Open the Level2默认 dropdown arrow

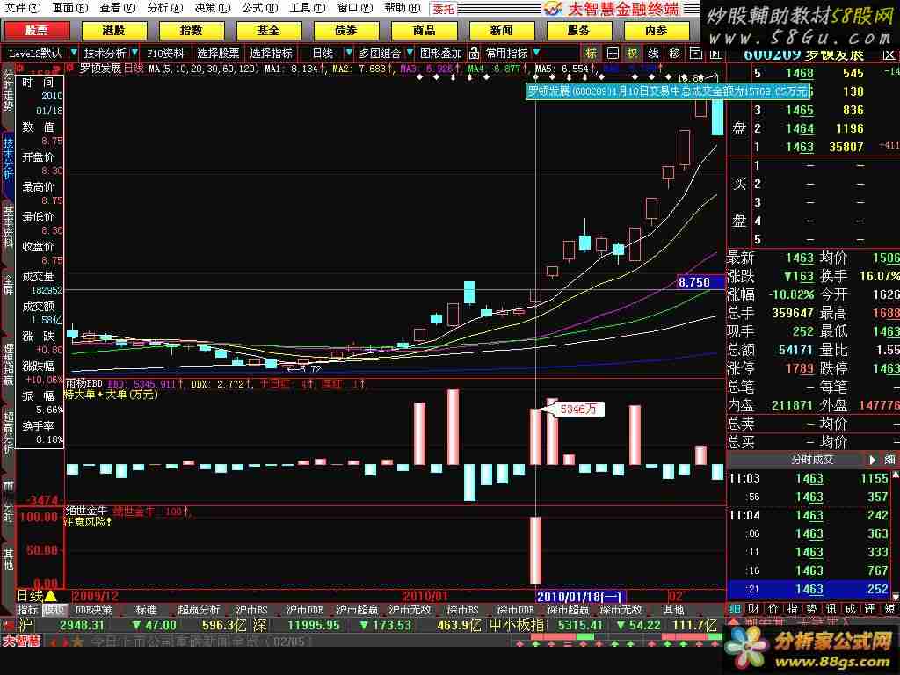tap(74, 53)
